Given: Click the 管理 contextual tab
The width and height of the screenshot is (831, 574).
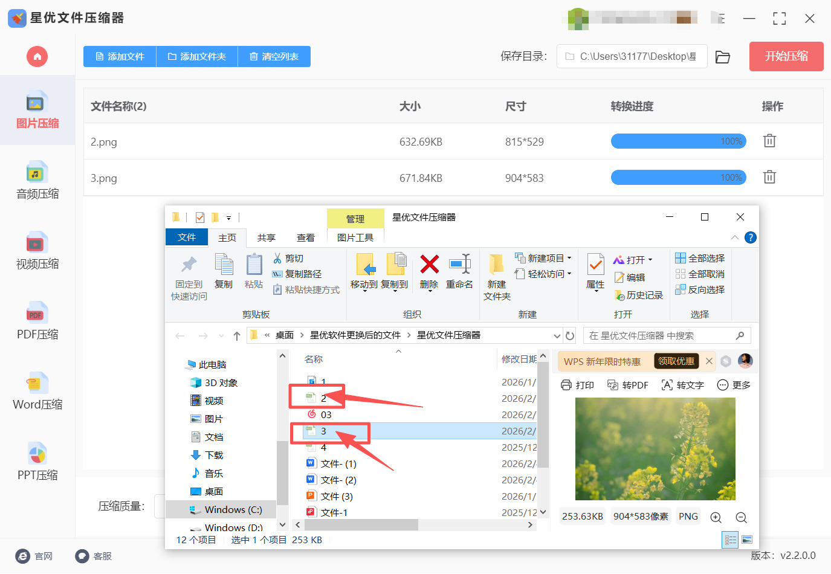Looking at the screenshot, I should tap(355, 219).
